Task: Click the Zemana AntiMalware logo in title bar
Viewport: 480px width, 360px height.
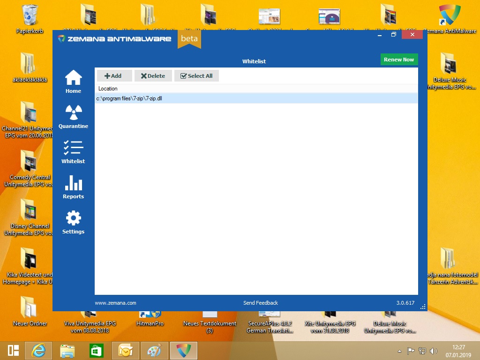Action: [x=114, y=38]
